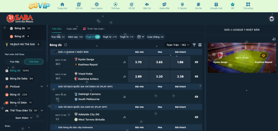Expand 2 more markets for Adelaide City
This screenshot has height=131, width=278.
(x=57, y=119)
